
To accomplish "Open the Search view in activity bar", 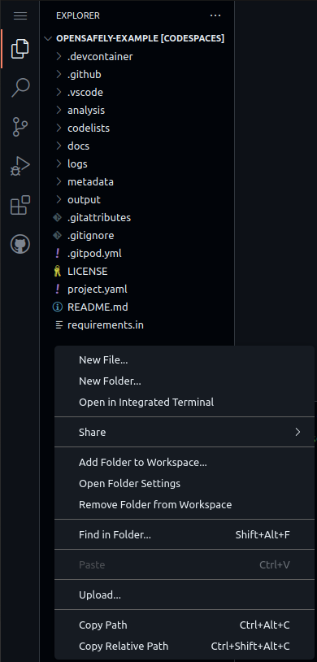I will coord(20,88).
